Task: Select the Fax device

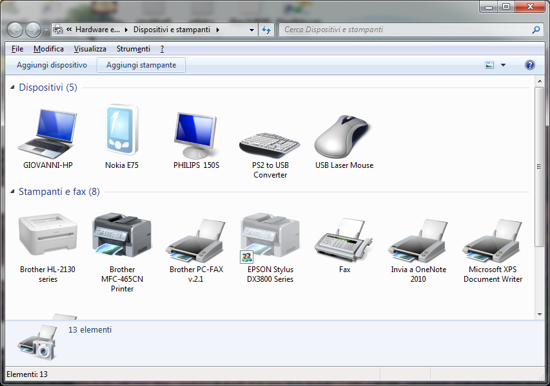Action: click(x=344, y=238)
